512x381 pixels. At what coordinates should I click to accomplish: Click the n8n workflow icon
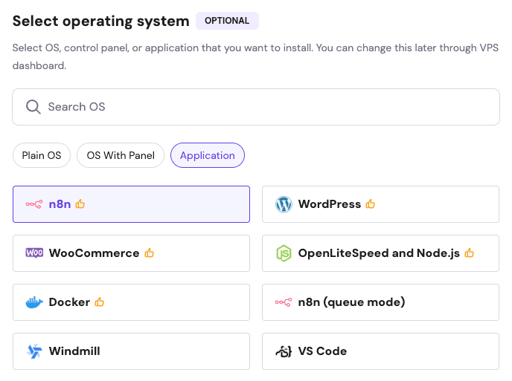(x=34, y=204)
